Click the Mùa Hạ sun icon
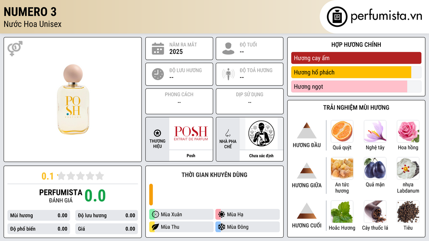Screen dimensions: 429x241 click(x=221, y=215)
